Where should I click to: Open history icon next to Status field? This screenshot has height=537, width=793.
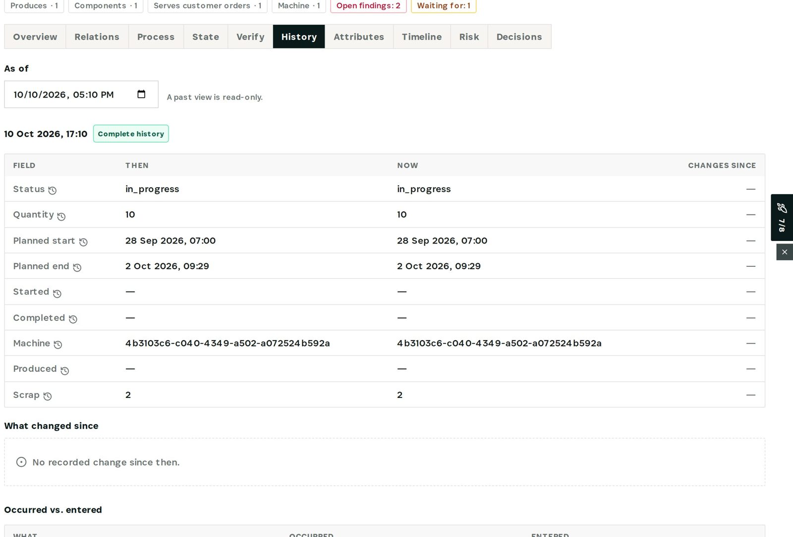[x=53, y=191]
